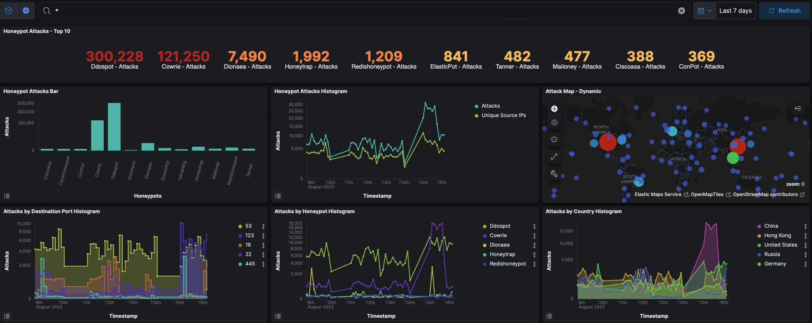Viewport: 812px width, 323px height.
Task: Click the Redishoneypot 1,209 attacks metric
Action: coord(384,60)
